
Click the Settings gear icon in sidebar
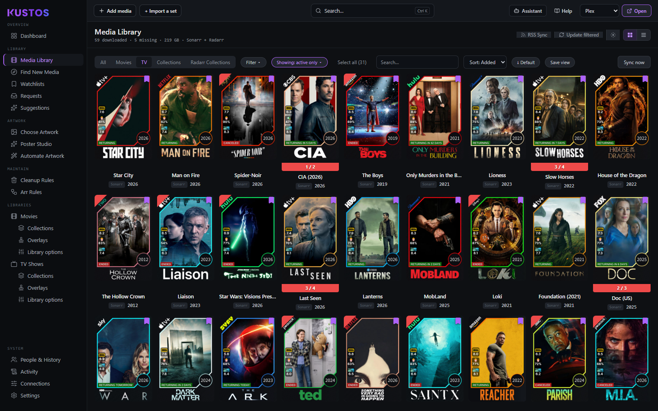[14, 395]
